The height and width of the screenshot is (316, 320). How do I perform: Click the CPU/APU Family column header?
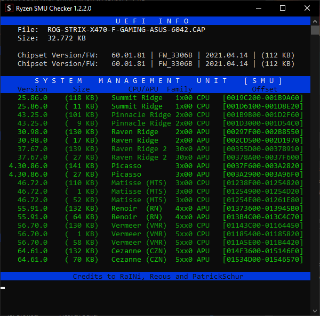tap(160, 89)
